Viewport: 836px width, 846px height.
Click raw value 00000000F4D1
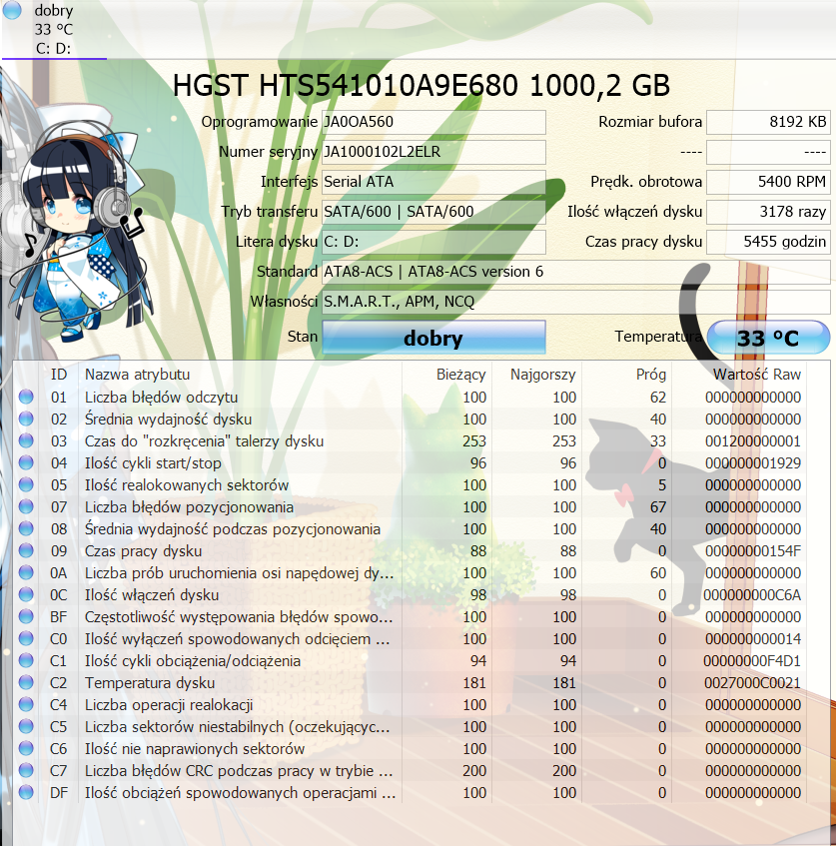coord(752,661)
